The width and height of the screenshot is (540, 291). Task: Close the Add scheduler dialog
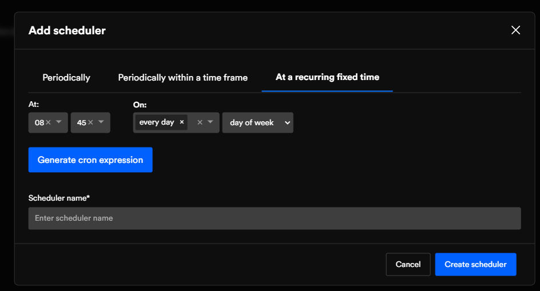click(x=515, y=30)
